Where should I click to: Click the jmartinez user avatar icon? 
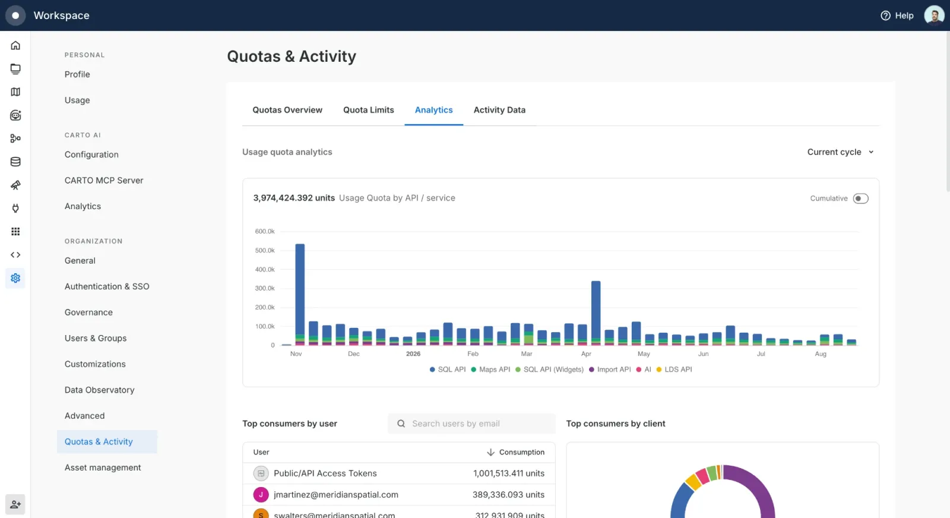pyautogui.click(x=261, y=495)
